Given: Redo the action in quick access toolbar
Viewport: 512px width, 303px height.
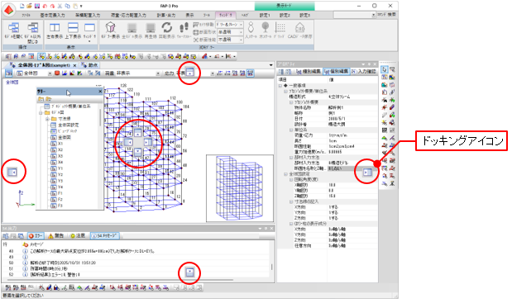Looking at the screenshot, I should click(52, 6).
